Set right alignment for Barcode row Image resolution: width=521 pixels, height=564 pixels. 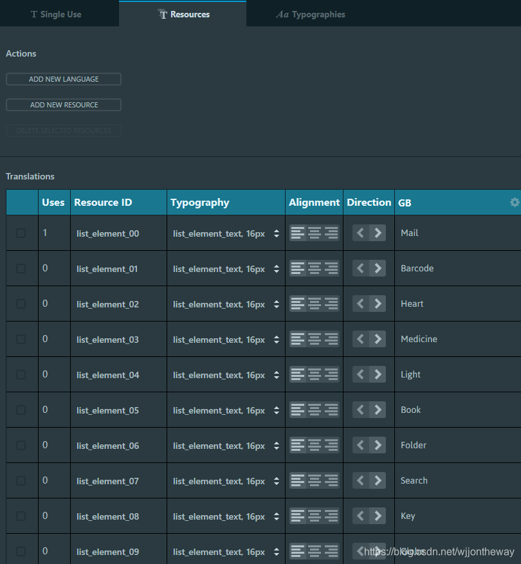(x=331, y=268)
